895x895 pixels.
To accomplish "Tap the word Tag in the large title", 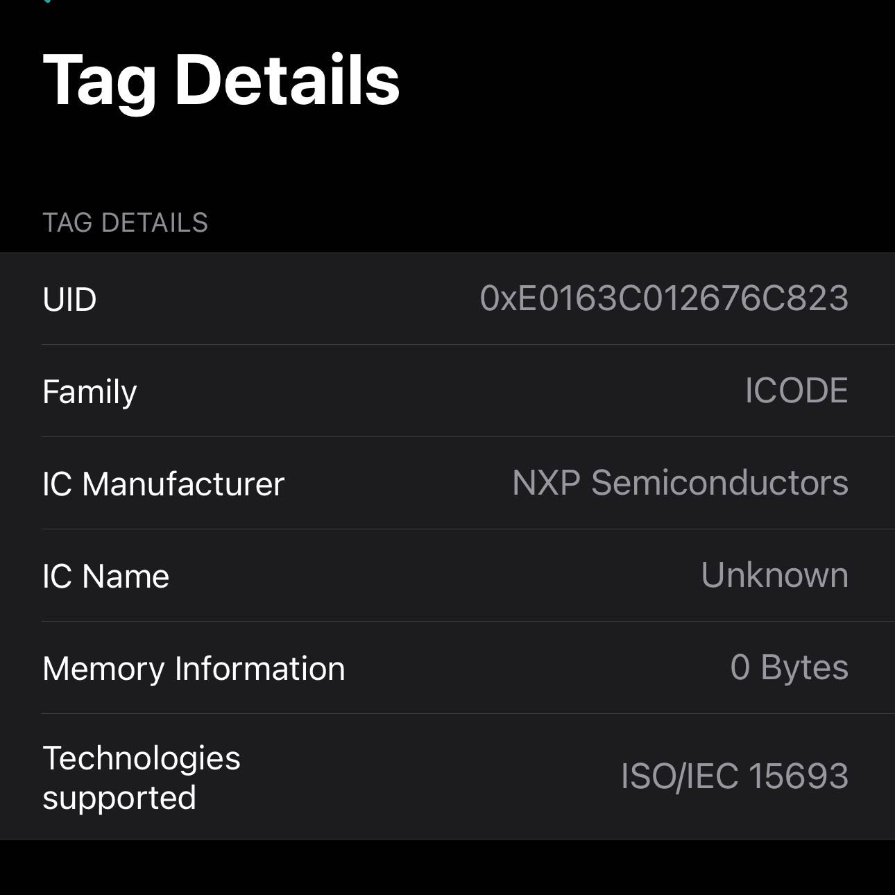I will (99, 82).
